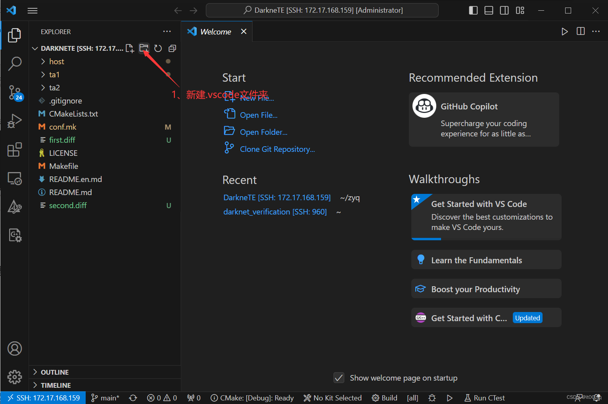Expand the ta2 folder
608x404 pixels.
105,88
